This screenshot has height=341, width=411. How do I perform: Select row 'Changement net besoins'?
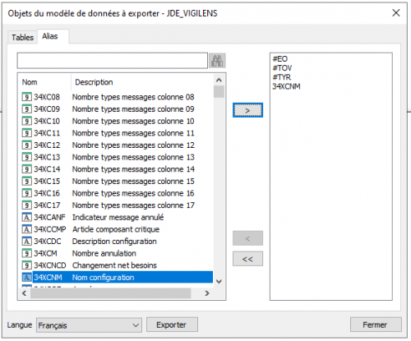[x=117, y=265]
